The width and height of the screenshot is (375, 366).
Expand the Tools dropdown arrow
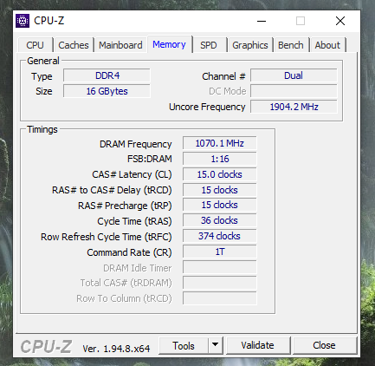point(215,345)
